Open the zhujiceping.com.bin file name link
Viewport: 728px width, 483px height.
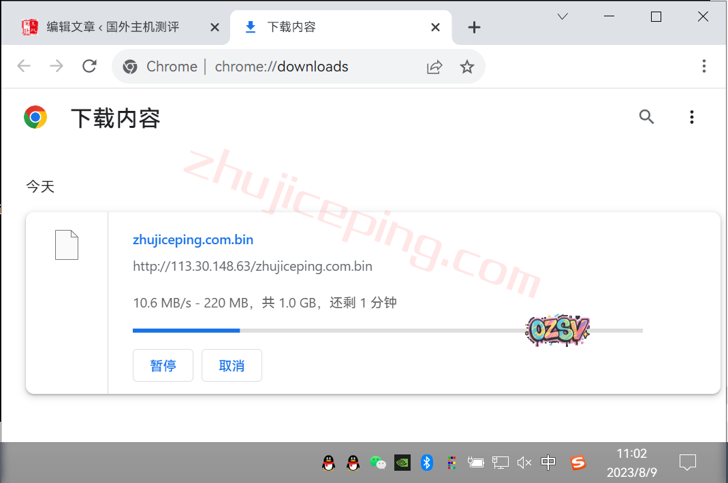coord(193,239)
